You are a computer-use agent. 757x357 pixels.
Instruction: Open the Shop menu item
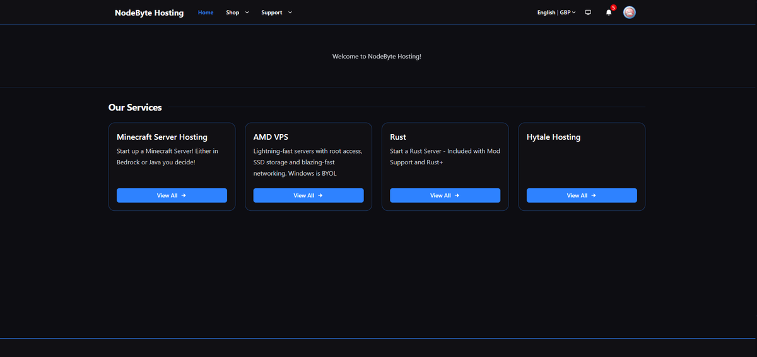(233, 13)
